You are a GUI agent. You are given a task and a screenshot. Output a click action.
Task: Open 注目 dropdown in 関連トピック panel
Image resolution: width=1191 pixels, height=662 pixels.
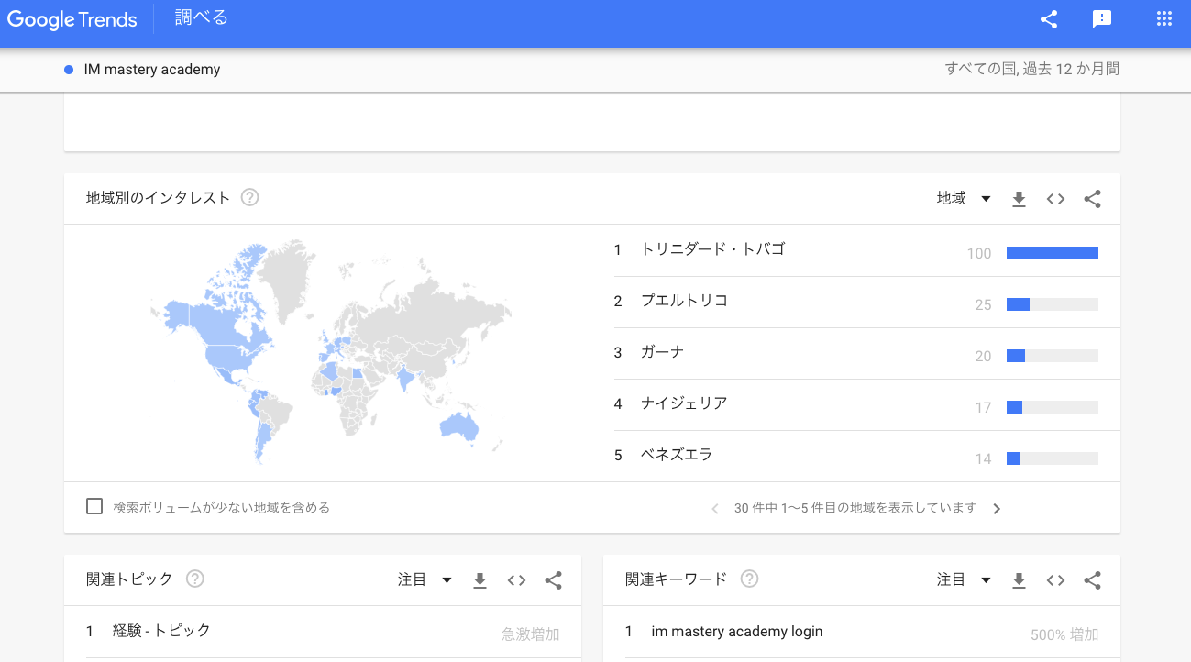point(425,579)
